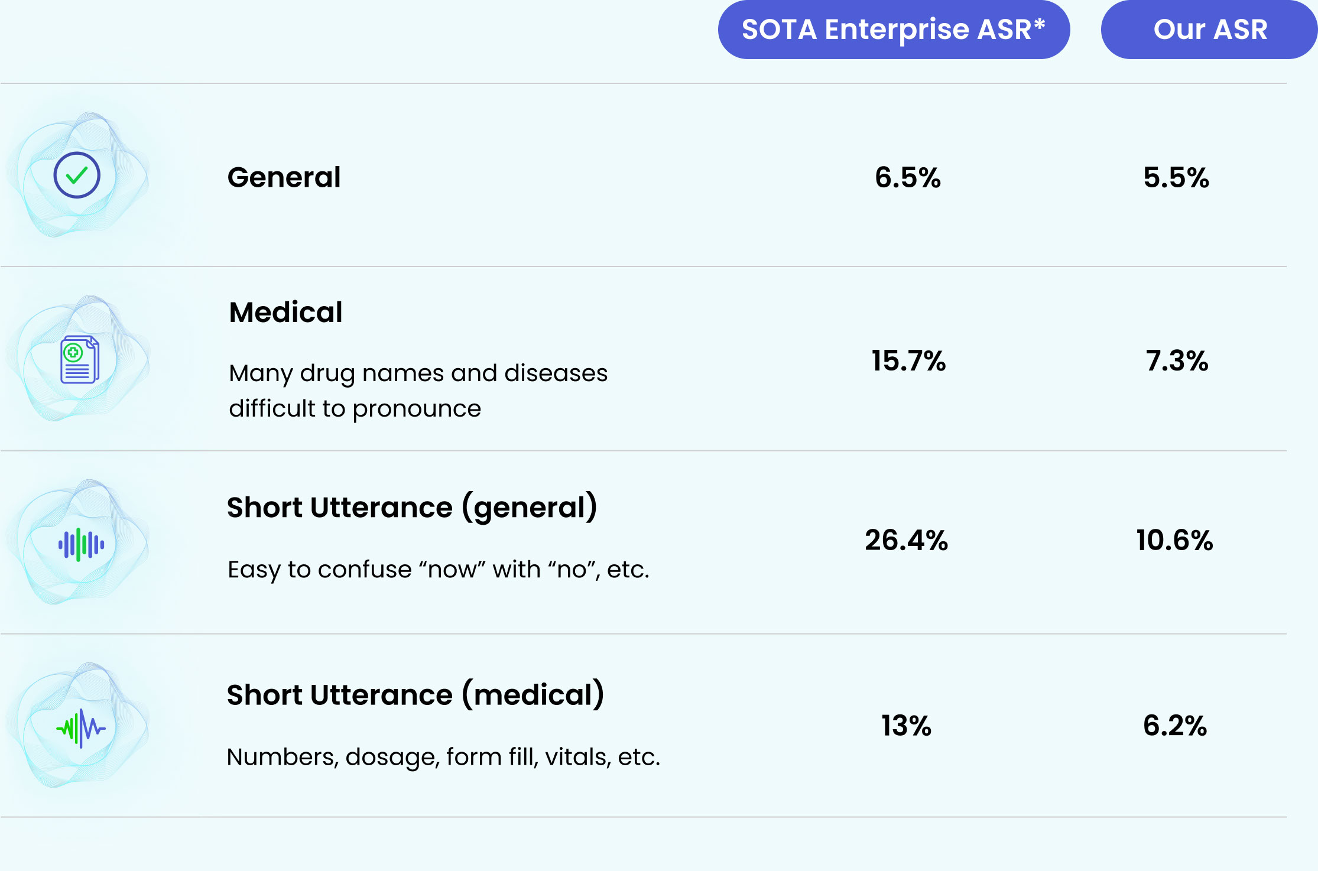Select the Our ASR column header
Image resolution: width=1318 pixels, height=871 pixels.
click(1210, 30)
